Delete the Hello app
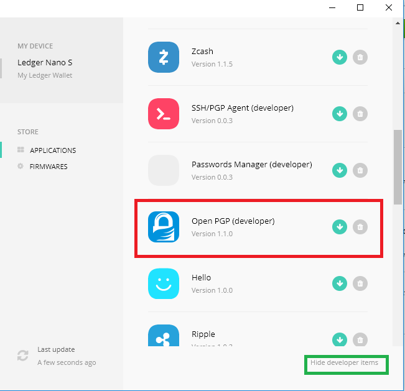The height and width of the screenshot is (391, 405). click(360, 283)
